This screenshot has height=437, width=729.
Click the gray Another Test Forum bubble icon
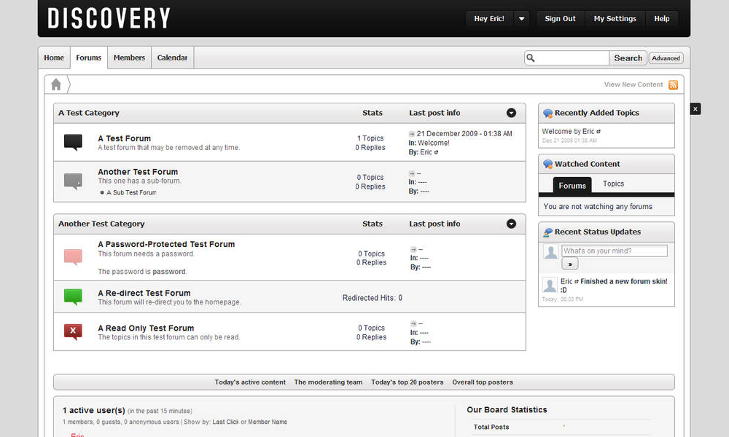[73, 181]
